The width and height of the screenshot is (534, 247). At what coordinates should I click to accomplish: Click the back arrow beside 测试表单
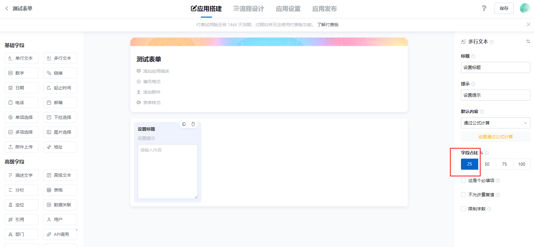pyautogui.click(x=7, y=8)
